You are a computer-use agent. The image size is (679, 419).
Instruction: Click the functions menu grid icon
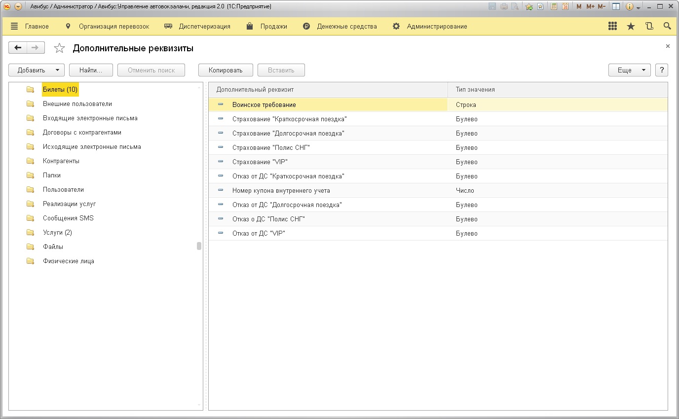coord(612,27)
